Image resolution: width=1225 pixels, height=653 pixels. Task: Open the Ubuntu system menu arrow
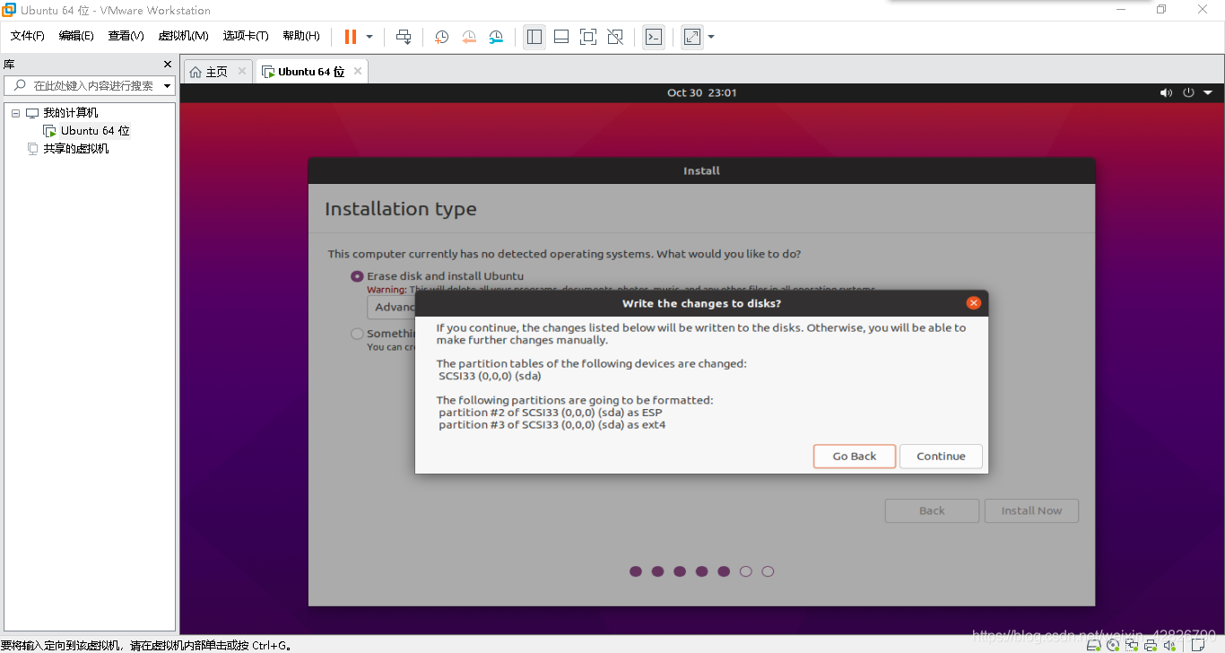point(1208,92)
